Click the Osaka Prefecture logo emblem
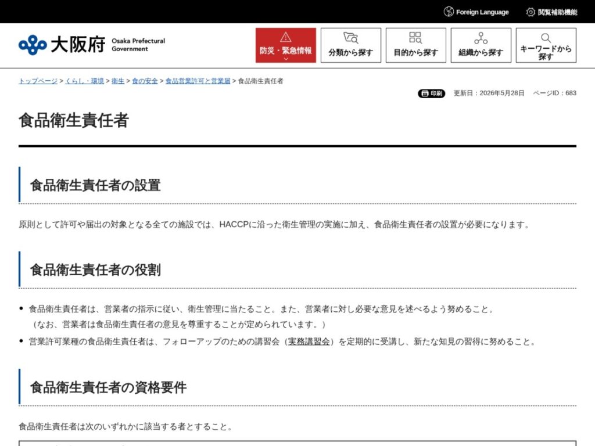 coord(33,45)
